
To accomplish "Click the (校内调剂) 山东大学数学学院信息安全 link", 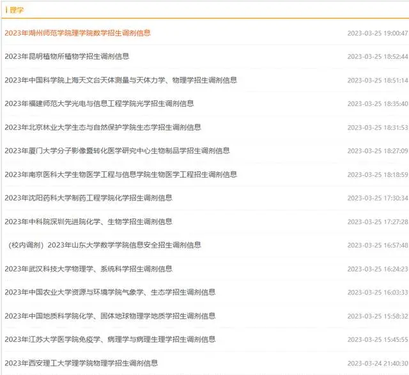I will coord(102,245).
